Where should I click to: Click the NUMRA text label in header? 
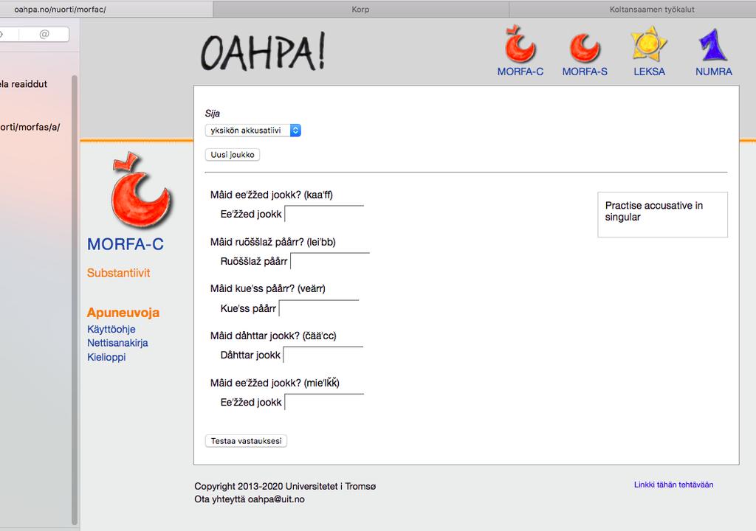tap(714, 72)
